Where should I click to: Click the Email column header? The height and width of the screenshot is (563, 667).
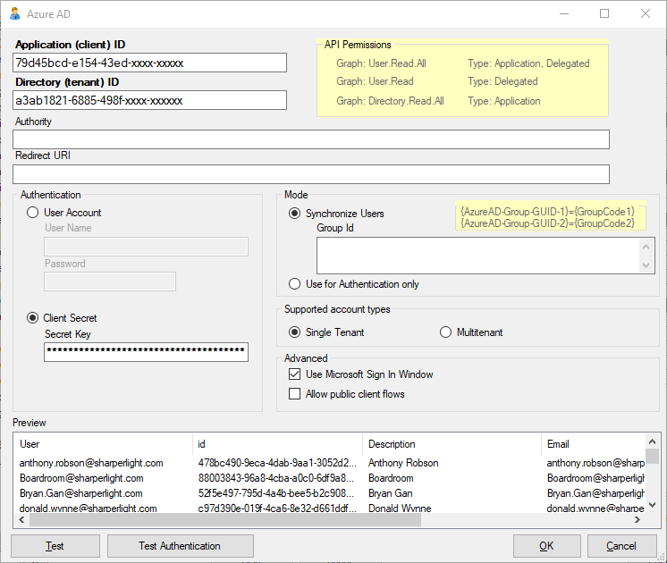tap(594, 444)
